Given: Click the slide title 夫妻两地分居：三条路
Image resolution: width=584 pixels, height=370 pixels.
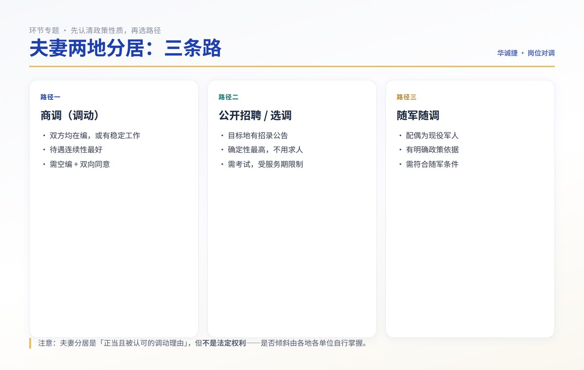Looking at the screenshot, I should click(126, 49).
